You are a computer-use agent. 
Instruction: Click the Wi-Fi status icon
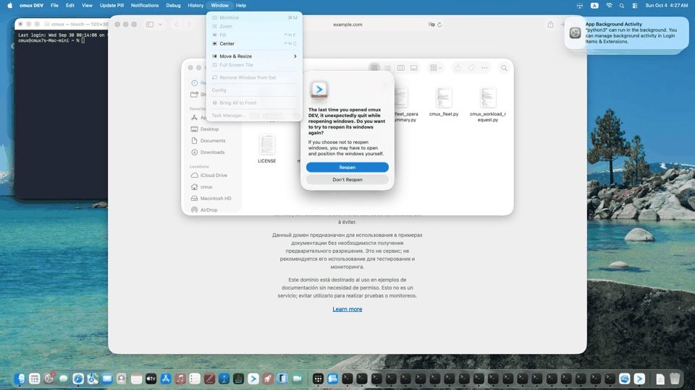click(x=609, y=5)
